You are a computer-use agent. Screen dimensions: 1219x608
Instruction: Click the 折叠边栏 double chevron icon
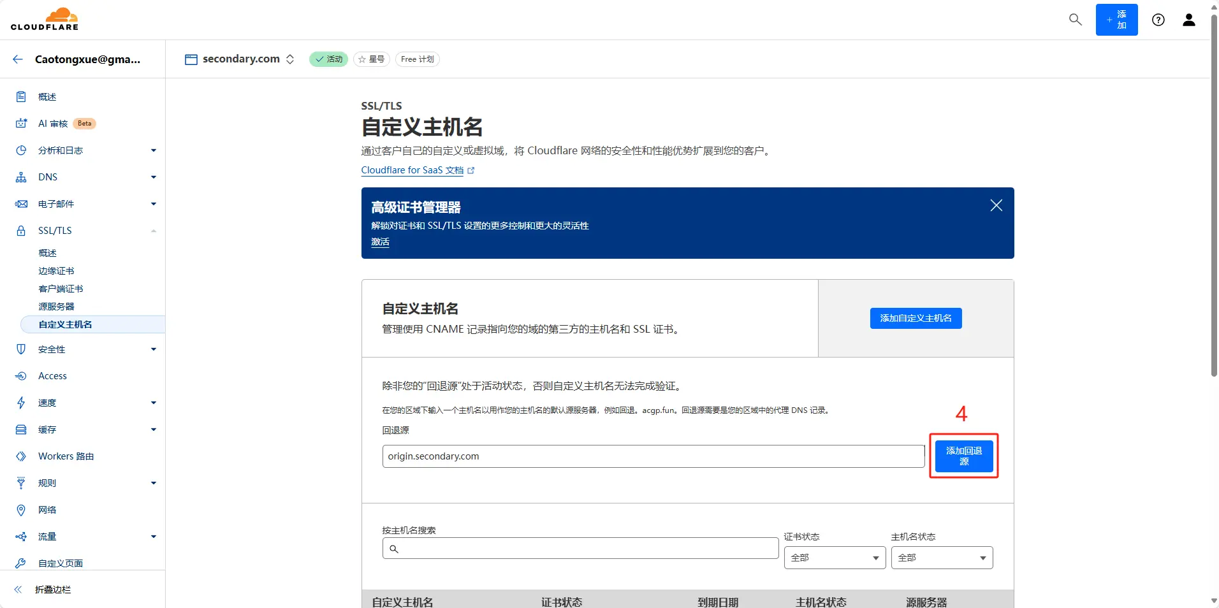(x=18, y=590)
